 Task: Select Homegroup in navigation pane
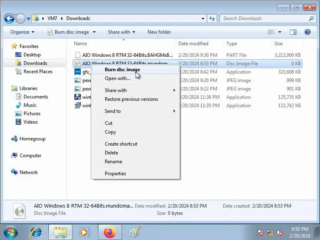click(x=32, y=139)
